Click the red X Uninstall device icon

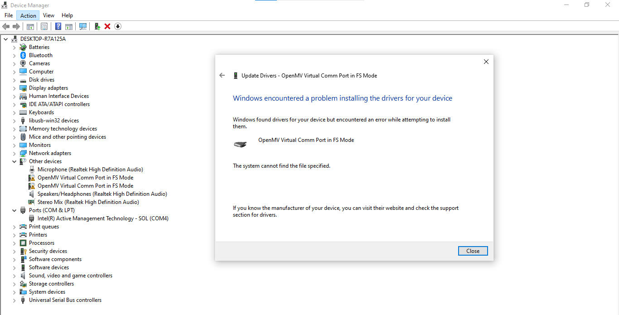click(x=107, y=26)
